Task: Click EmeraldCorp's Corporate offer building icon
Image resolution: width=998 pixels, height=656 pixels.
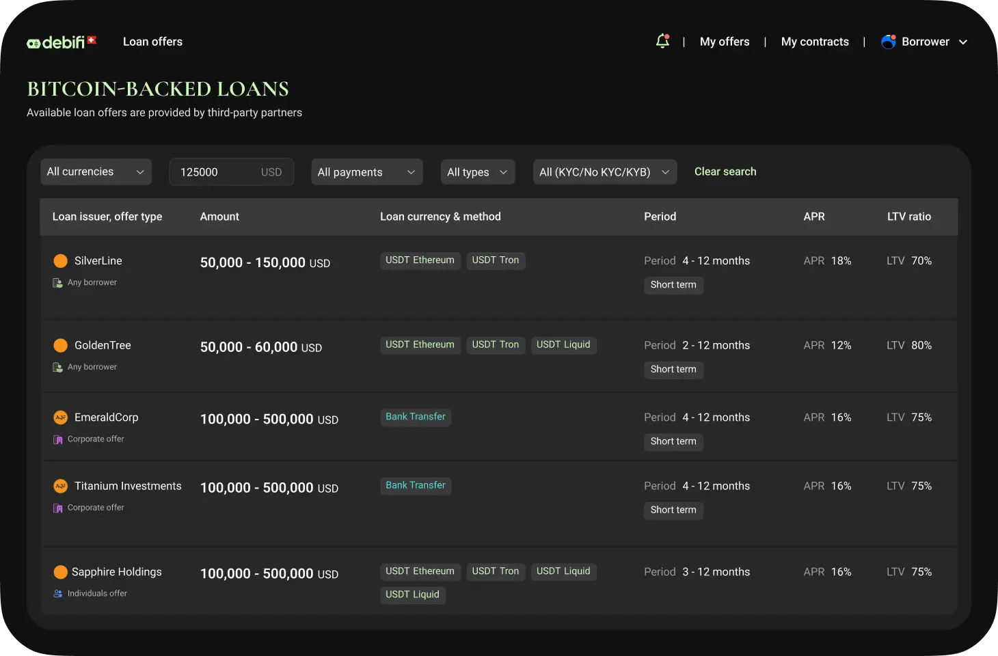Action: (x=58, y=439)
